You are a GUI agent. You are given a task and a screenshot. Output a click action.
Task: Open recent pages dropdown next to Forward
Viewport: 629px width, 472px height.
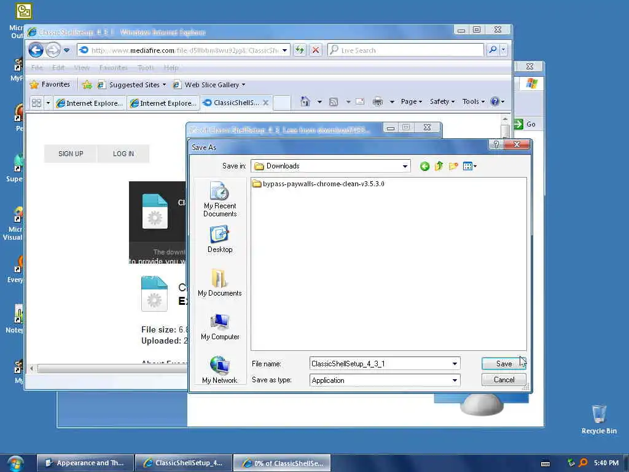66,50
